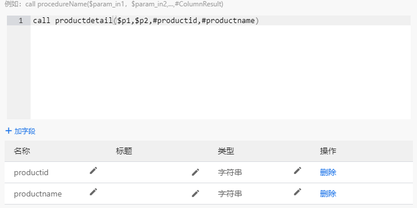Edit the productid name pencil icon

93,171
